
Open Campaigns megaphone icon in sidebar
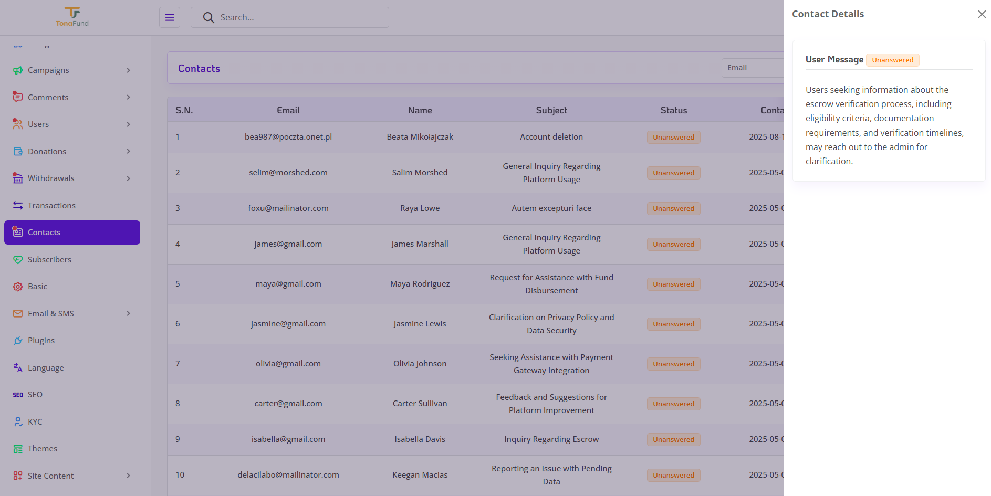pyautogui.click(x=18, y=70)
